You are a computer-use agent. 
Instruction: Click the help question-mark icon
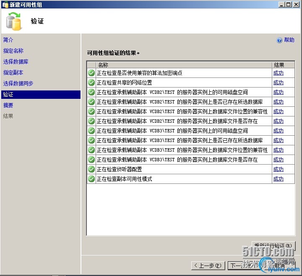[x=279, y=40]
